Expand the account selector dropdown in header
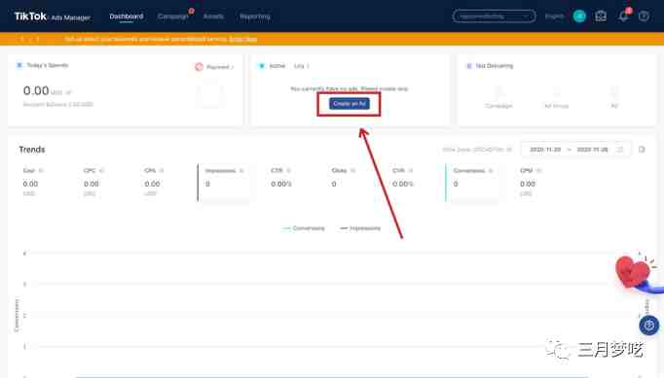The height and width of the screenshot is (378, 664). click(x=494, y=17)
